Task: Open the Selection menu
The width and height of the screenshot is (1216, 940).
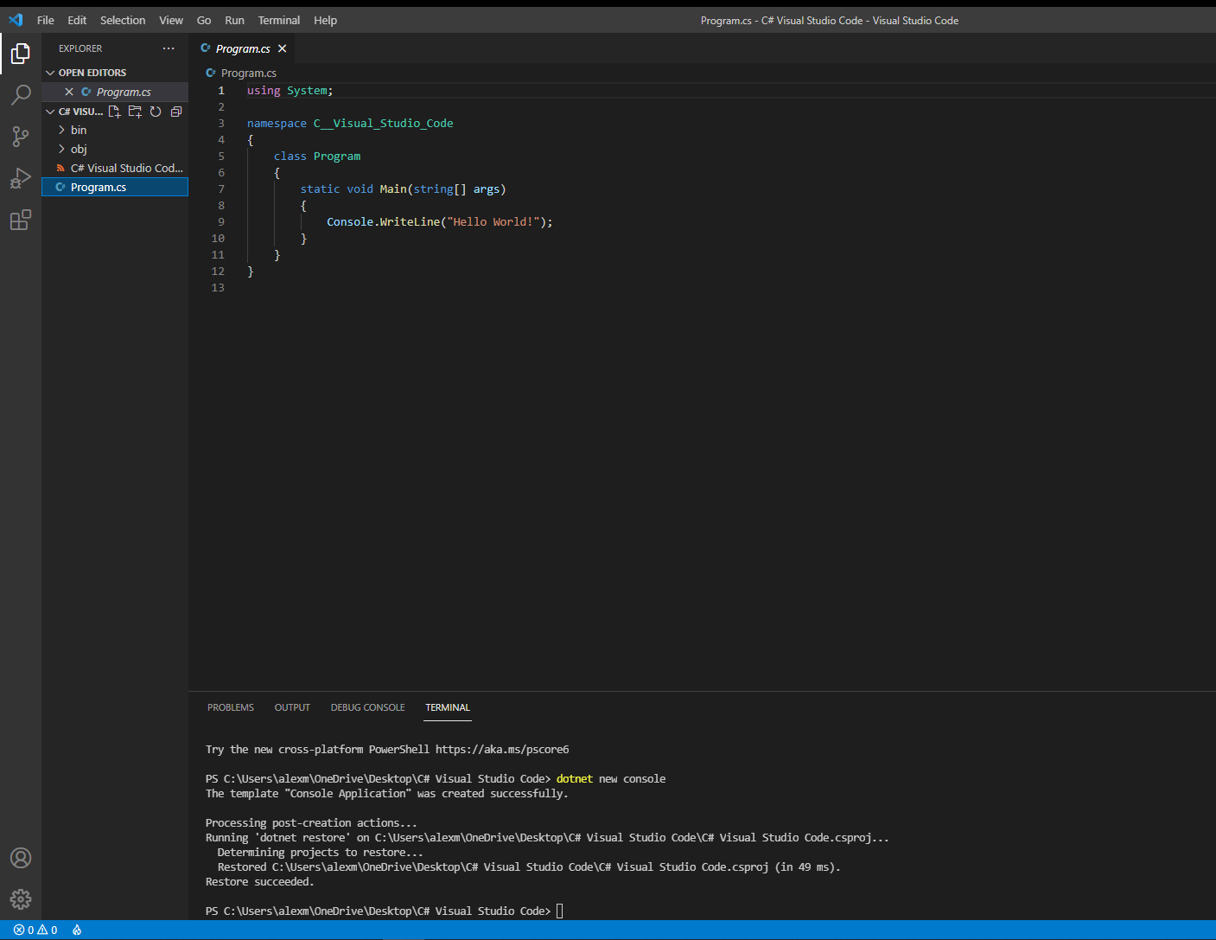Action: pos(123,20)
